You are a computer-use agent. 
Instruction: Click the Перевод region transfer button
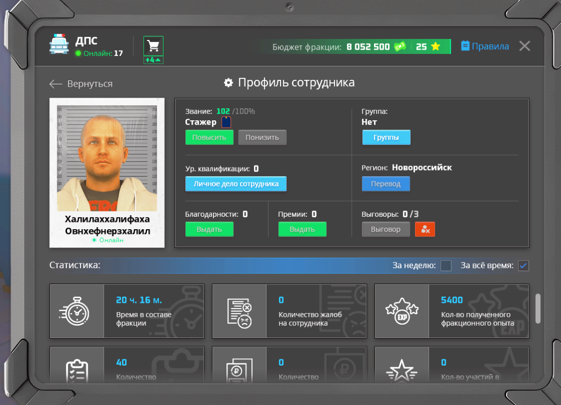[x=385, y=184]
